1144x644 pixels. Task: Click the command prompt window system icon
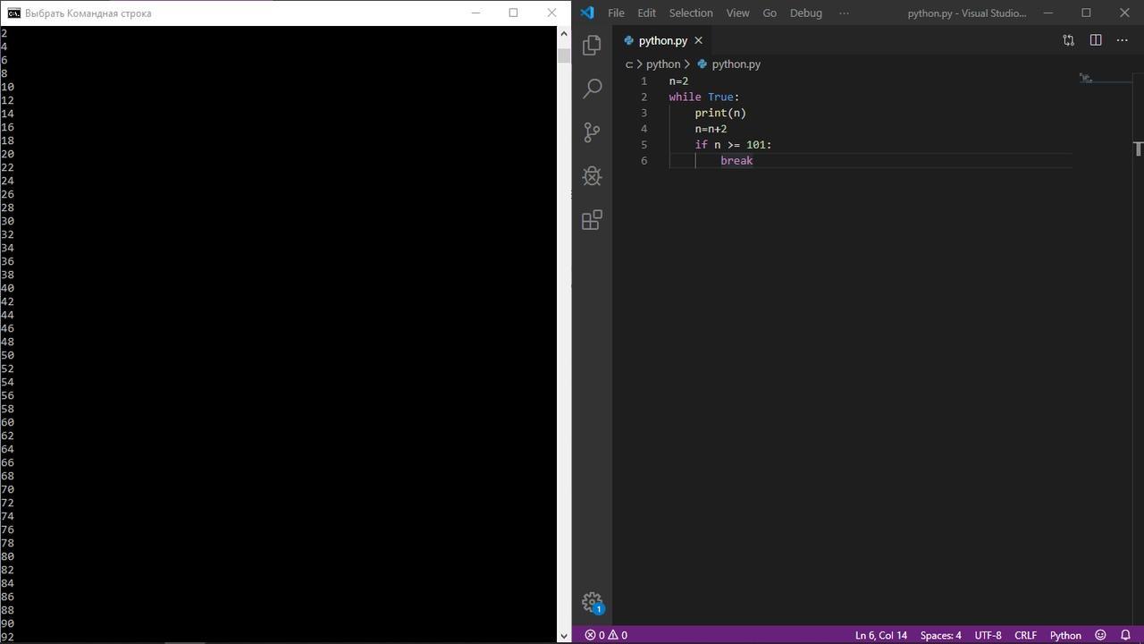coord(13,13)
